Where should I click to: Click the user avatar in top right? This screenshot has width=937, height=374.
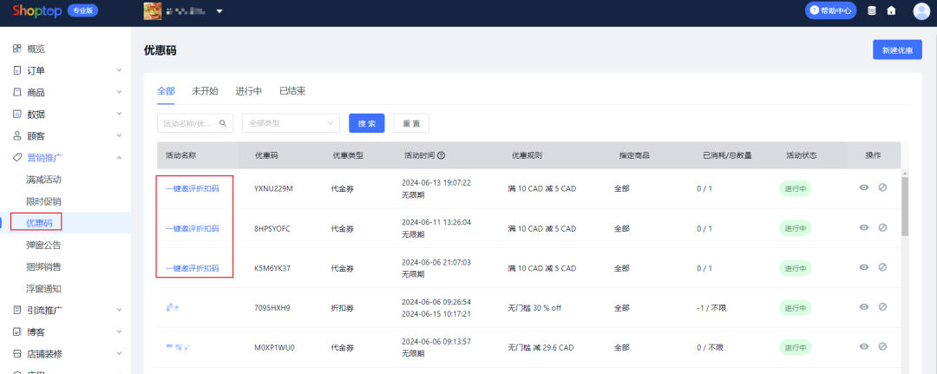click(x=921, y=11)
